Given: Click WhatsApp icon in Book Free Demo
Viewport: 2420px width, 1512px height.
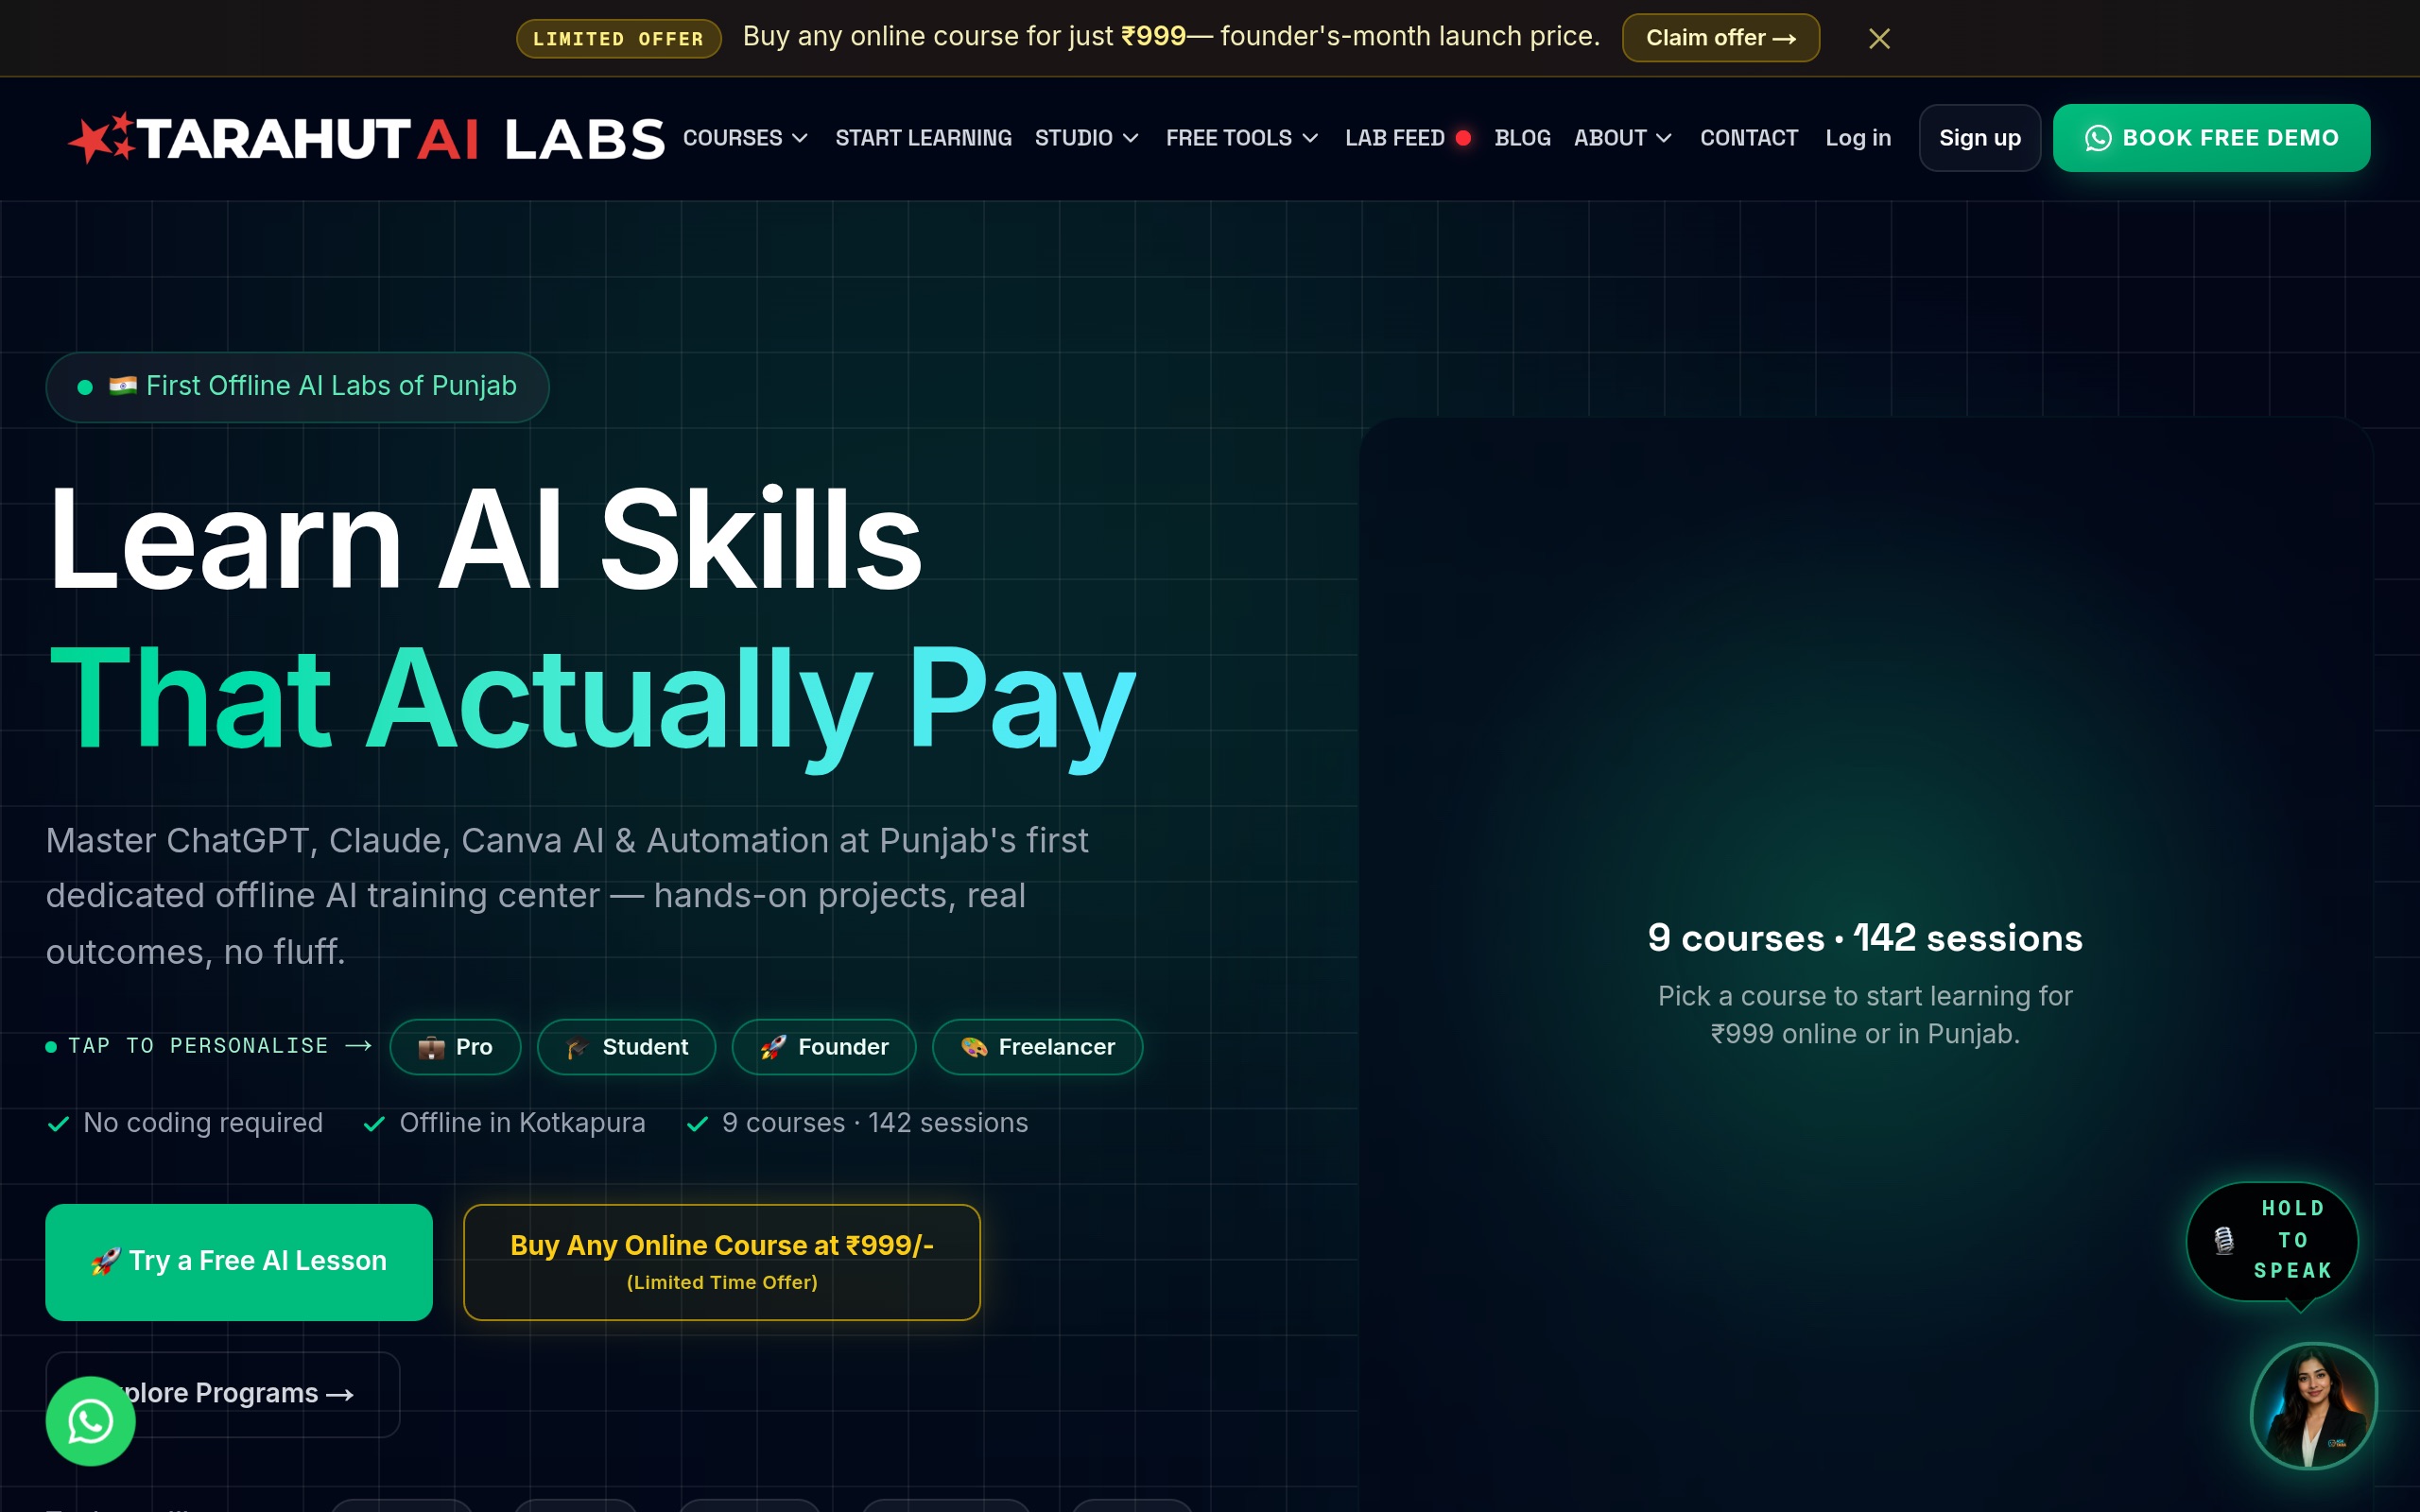Looking at the screenshot, I should click(x=2097, y=138).
